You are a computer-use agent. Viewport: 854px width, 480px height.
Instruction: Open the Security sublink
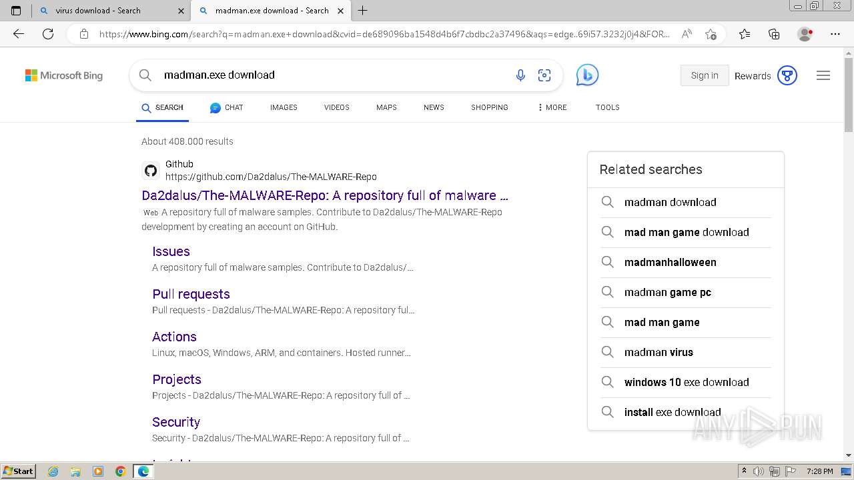(x=176, y=422)
